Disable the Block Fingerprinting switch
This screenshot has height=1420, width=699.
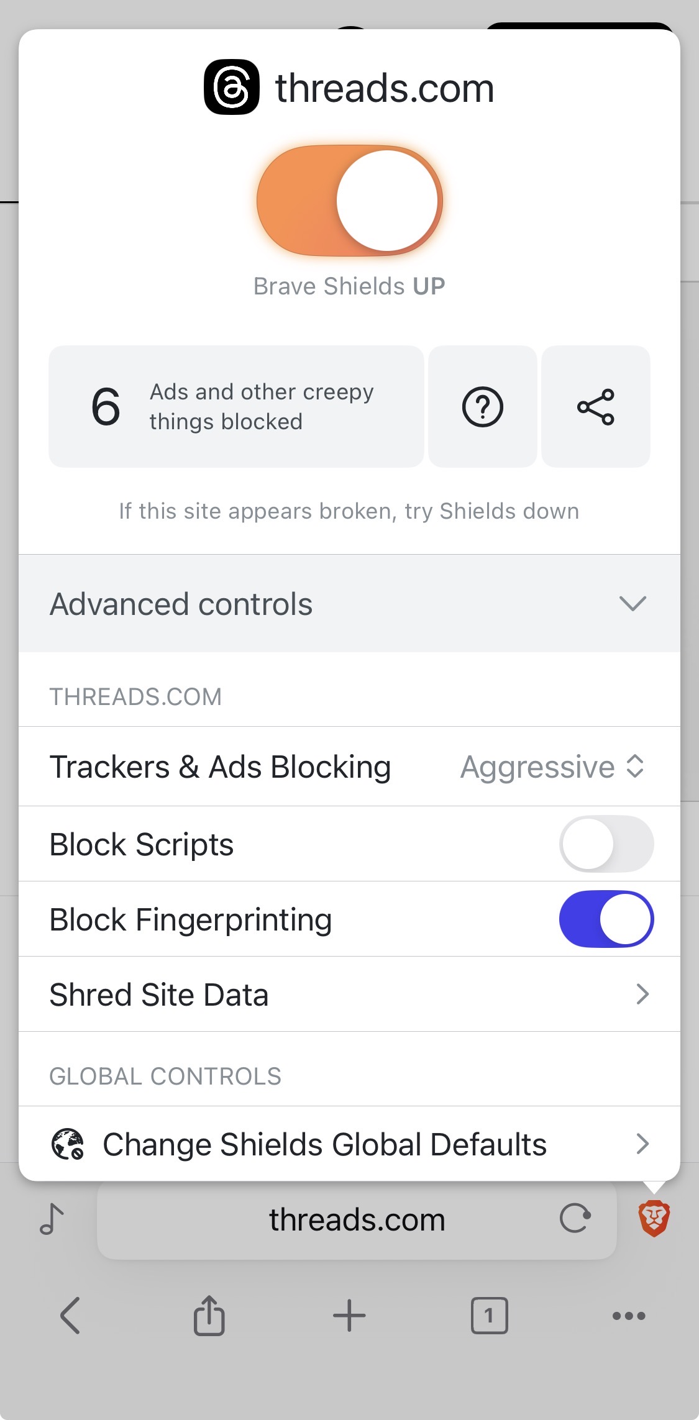(x=606, y=919)
